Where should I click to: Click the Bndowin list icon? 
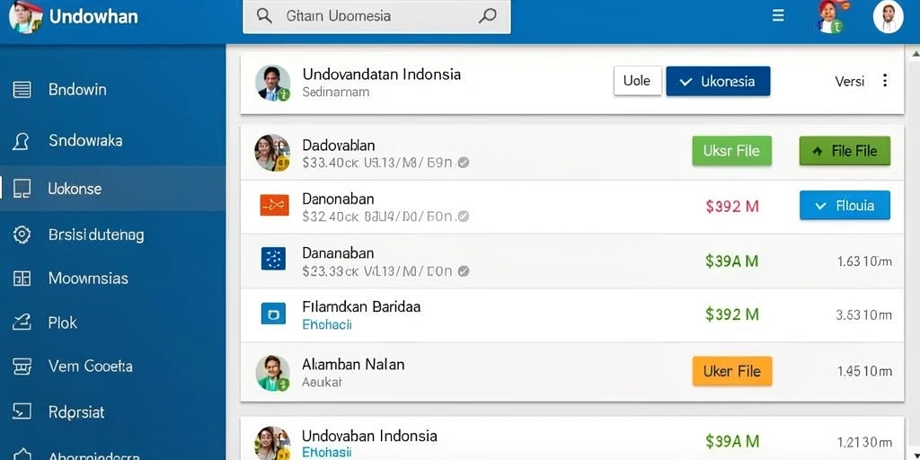pyautogui.click(x=22, y=90)
